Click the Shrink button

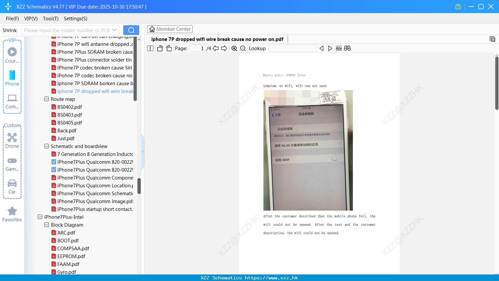click(x=10, y=30)
